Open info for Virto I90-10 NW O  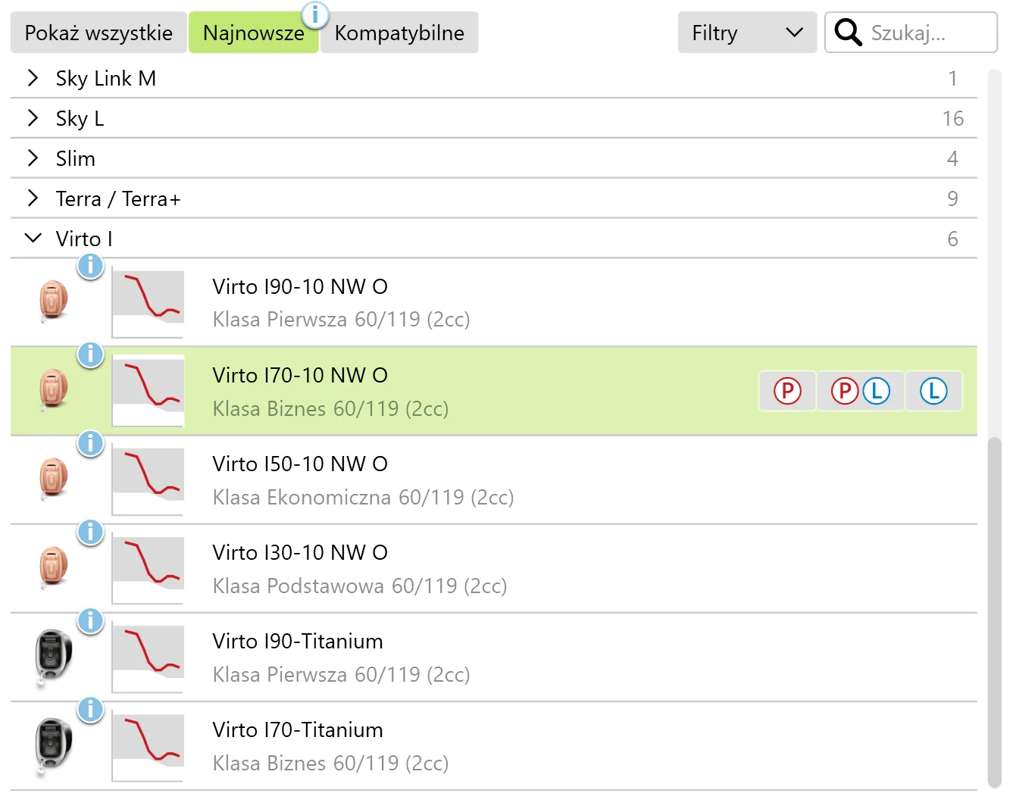pos(90,266)
